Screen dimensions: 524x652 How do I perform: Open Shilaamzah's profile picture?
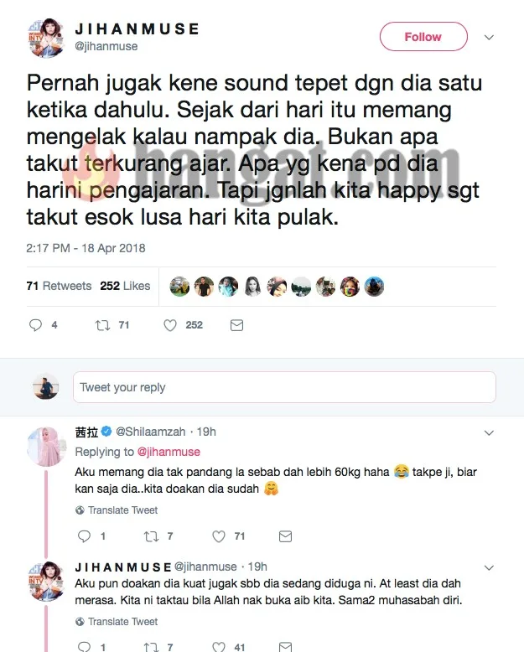click(x=46, y=446)
